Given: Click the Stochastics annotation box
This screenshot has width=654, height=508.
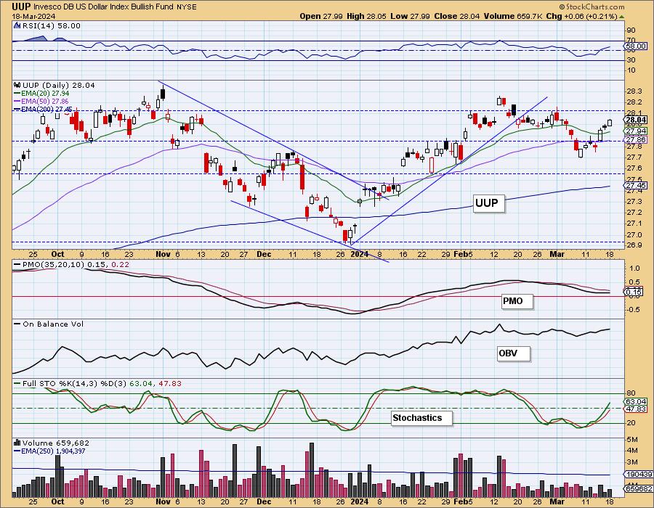Looking at the screenshot, I should pos(421,417).
